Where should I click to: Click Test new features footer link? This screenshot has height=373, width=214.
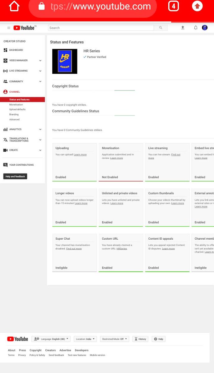pyautogui.click(x=77, y=355)
